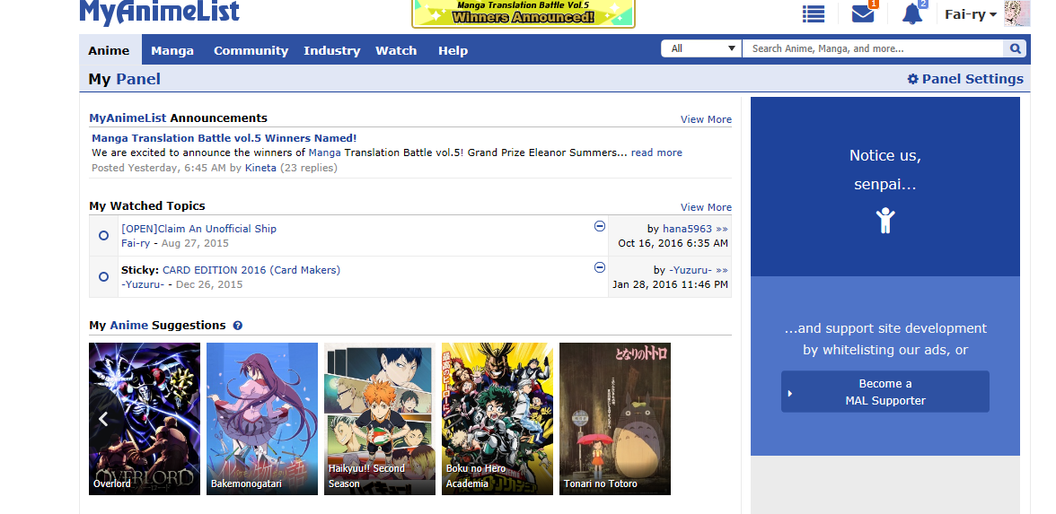
Task: Click the MyAnimeList logo
Action: [159, 13]
